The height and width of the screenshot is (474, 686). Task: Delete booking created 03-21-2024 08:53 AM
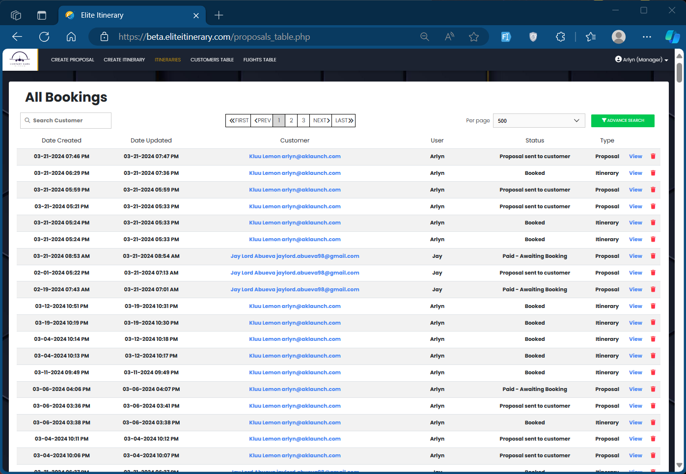[653, 256]
